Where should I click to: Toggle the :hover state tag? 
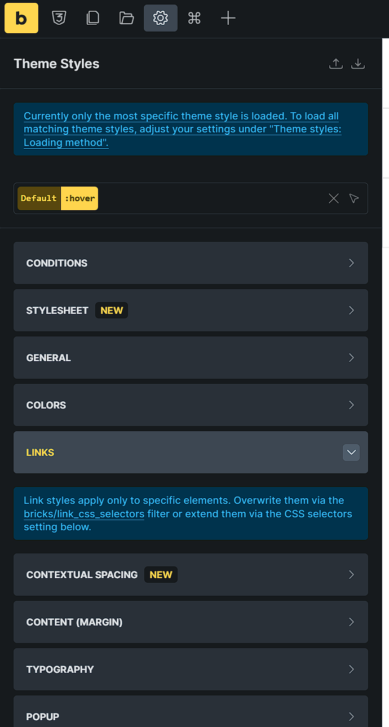79,198
